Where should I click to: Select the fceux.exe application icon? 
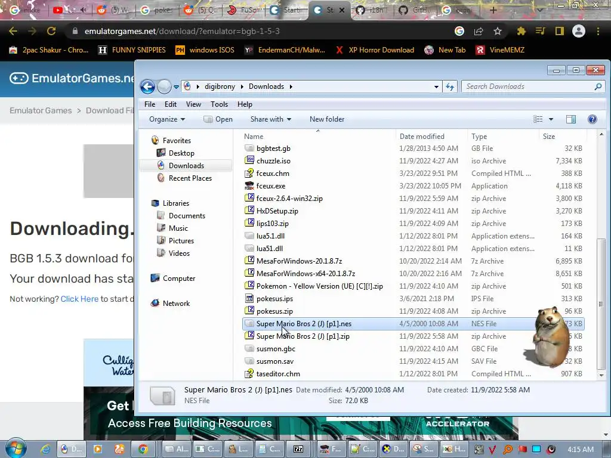[249, 186]
